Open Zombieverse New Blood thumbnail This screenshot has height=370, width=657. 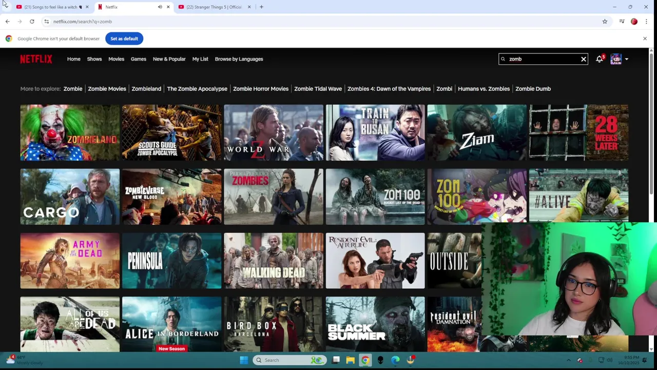click(171, 197)
